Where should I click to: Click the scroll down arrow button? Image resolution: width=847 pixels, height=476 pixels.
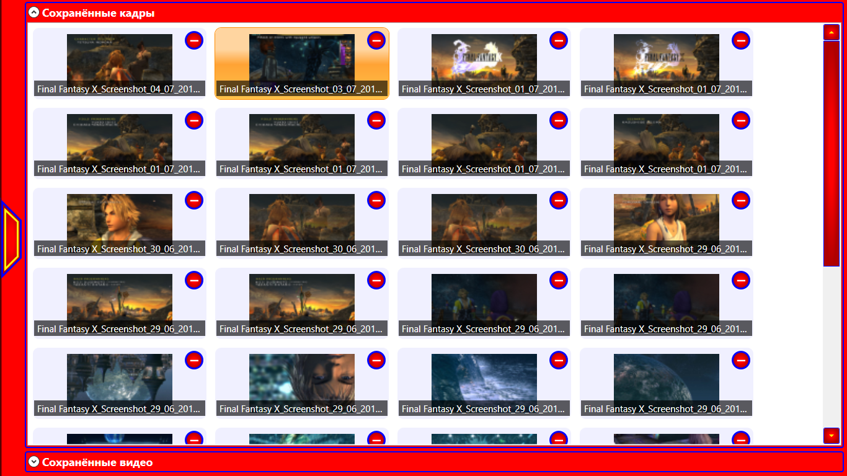point(831,436)
